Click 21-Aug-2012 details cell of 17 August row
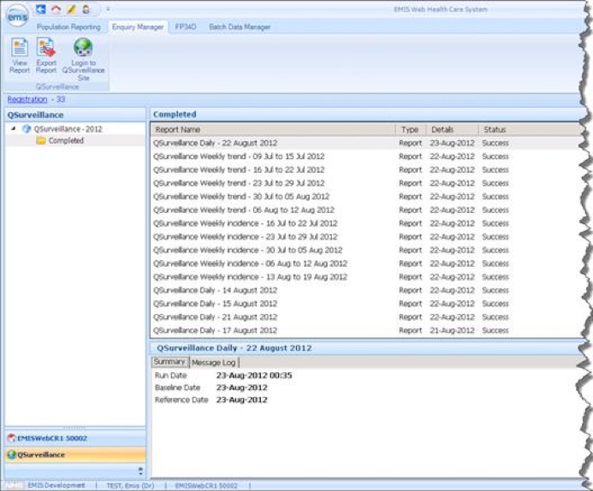The height and width of the screenshot is (491, 593). click(452, 330)
